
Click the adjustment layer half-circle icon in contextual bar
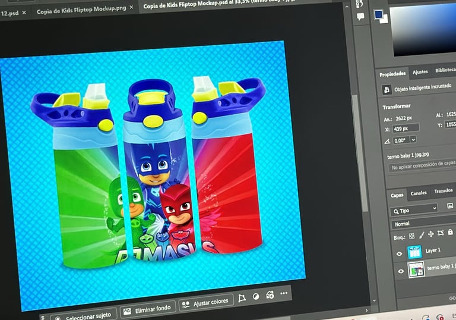[256, 297]
